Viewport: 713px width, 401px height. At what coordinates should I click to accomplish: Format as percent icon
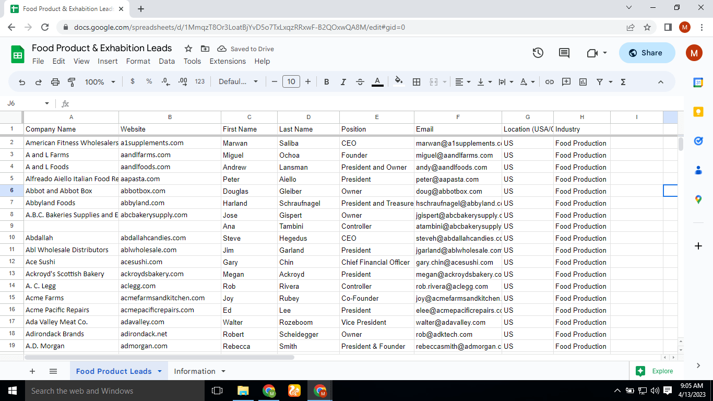click(149, 81)
